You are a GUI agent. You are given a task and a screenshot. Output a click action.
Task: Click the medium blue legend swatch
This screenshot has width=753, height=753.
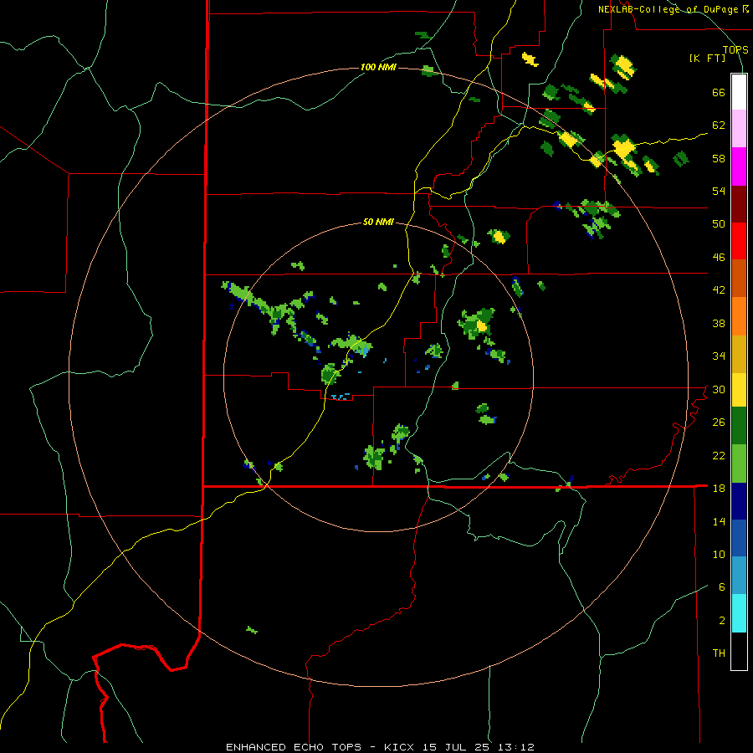tap(739, 538)
